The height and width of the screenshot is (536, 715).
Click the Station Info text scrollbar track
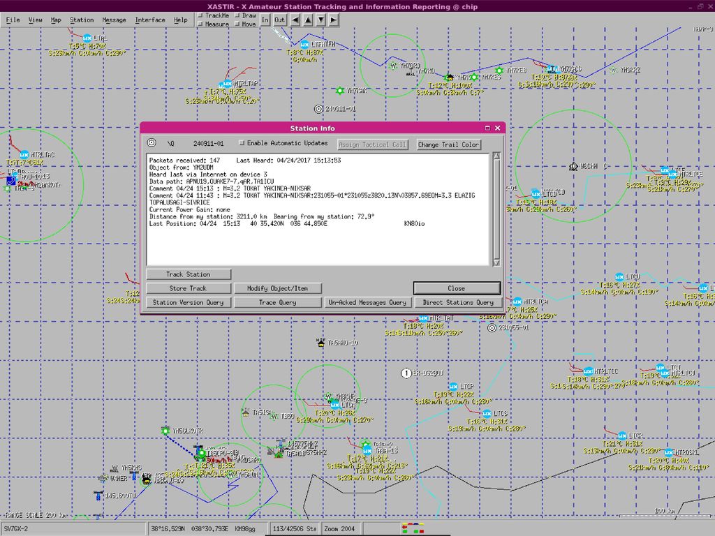tap(496, 209)
